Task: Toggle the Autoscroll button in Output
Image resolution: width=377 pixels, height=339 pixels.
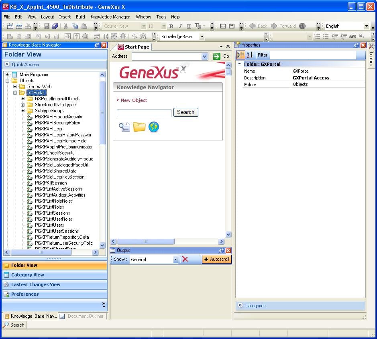Action: coord(217,259)
